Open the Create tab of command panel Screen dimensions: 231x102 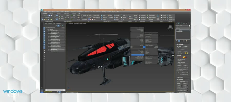[x=176, y=23]
